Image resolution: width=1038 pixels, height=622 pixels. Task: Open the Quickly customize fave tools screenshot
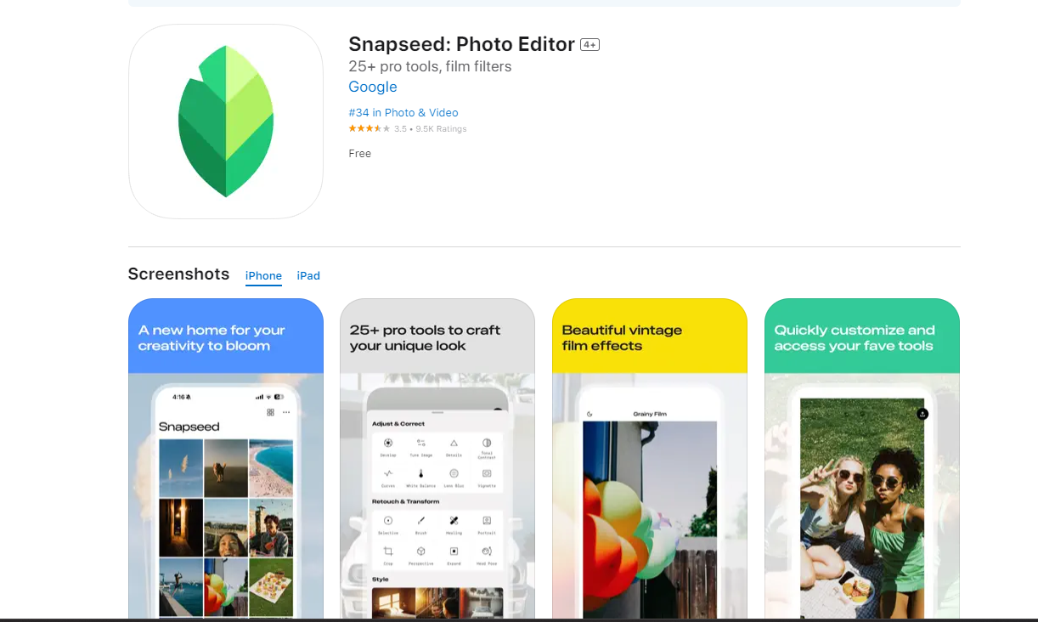click(x=862, y=459)
